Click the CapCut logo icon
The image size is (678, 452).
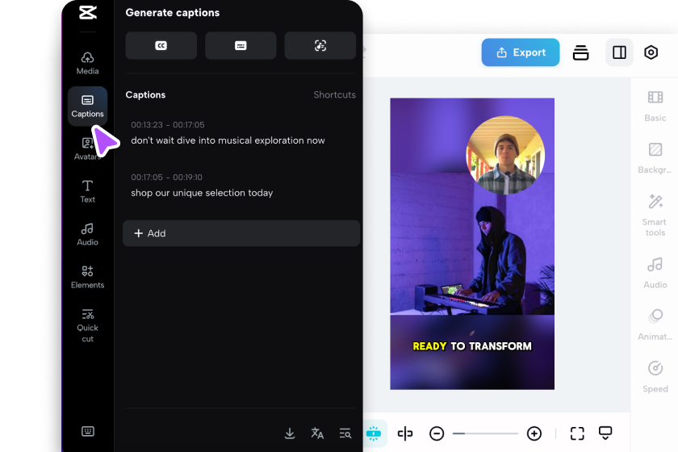click(88, 12)
